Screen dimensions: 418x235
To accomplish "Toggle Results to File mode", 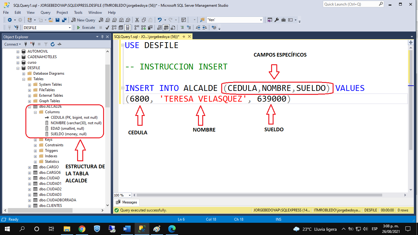I will (173, 28).
